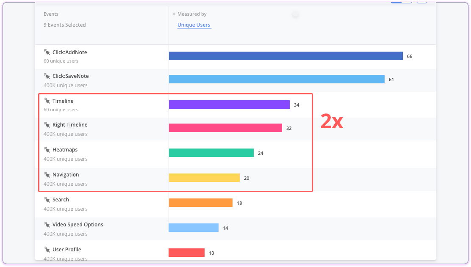Viewport: 471px width, 267px height.
Task: Click the value 61 next to SaveNote bar
Action: (391, 80)
